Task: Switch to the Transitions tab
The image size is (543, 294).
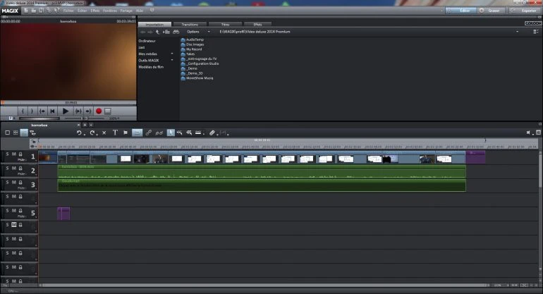Action: 190,24
